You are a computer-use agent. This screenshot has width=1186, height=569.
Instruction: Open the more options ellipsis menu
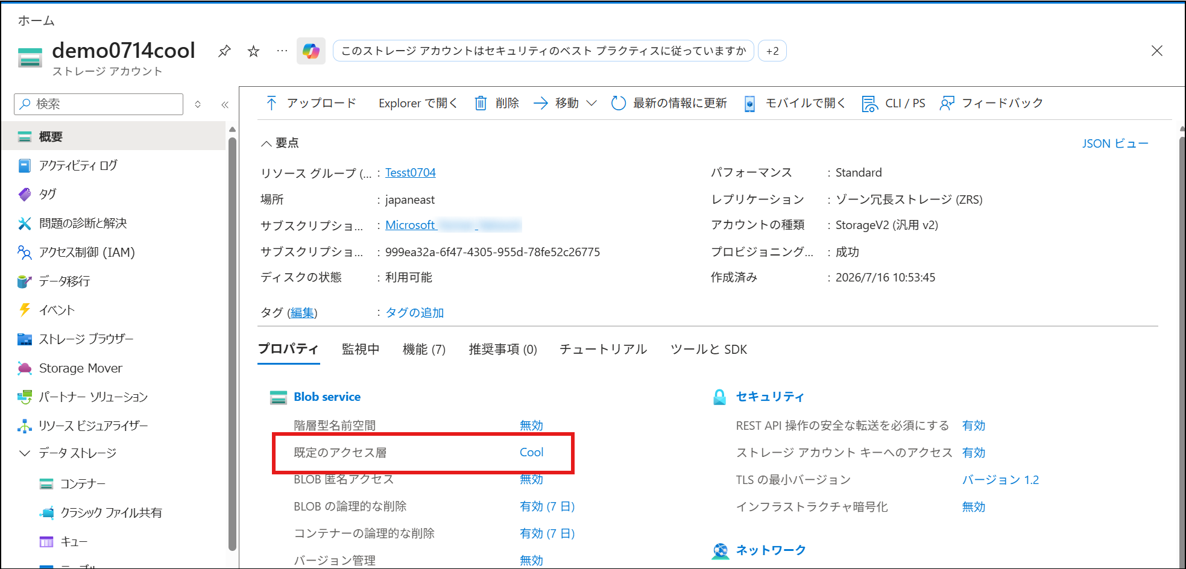point(282,51)
